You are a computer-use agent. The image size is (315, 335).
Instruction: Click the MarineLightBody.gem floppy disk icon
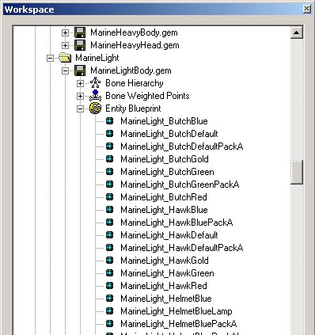click(x=80, y=70)
